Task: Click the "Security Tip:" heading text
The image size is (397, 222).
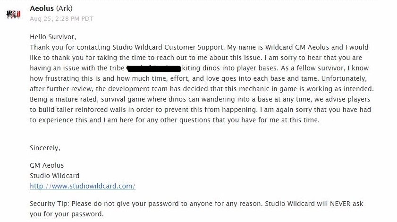Action: pyautogui.click(x=50, y=204)
